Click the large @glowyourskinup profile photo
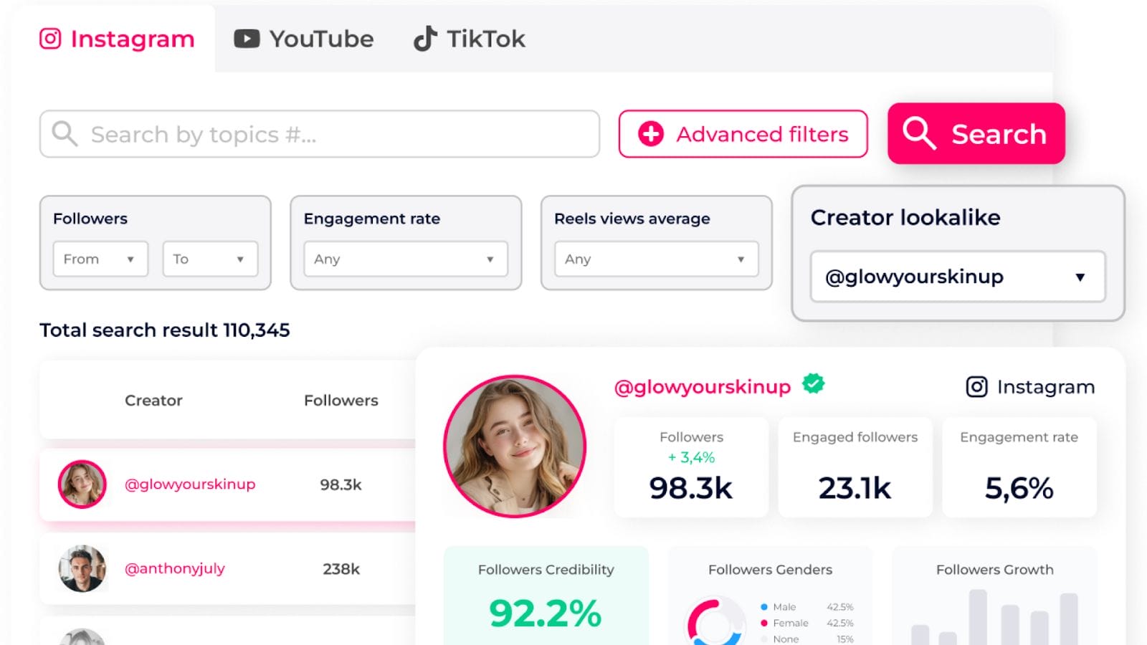 [x=515, y=446]
